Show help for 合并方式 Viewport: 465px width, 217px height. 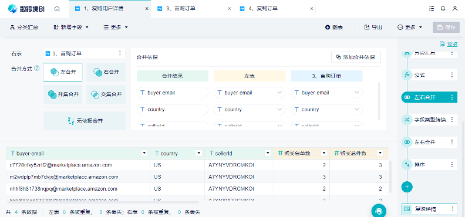[x=37, y=69]
